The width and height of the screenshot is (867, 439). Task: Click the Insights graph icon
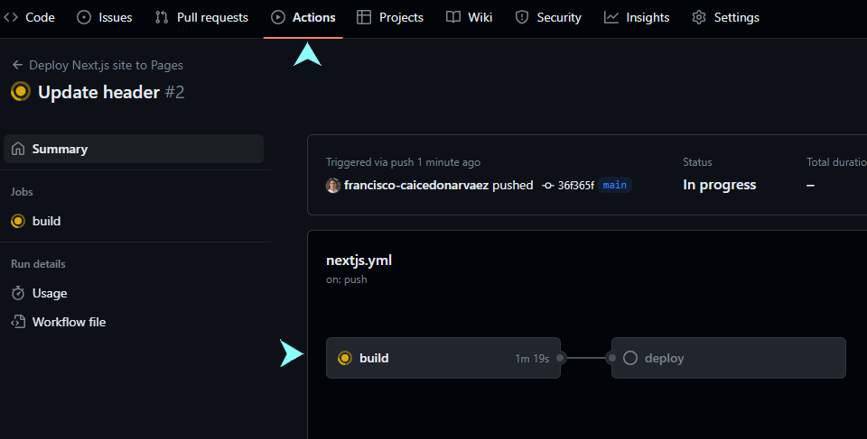611,18
